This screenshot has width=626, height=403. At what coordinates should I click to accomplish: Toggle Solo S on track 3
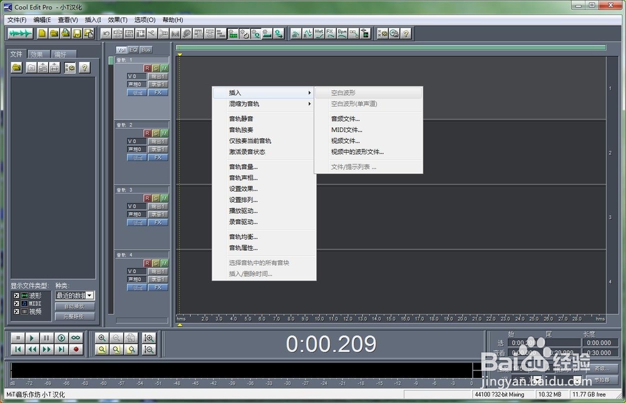pos(156,198)
